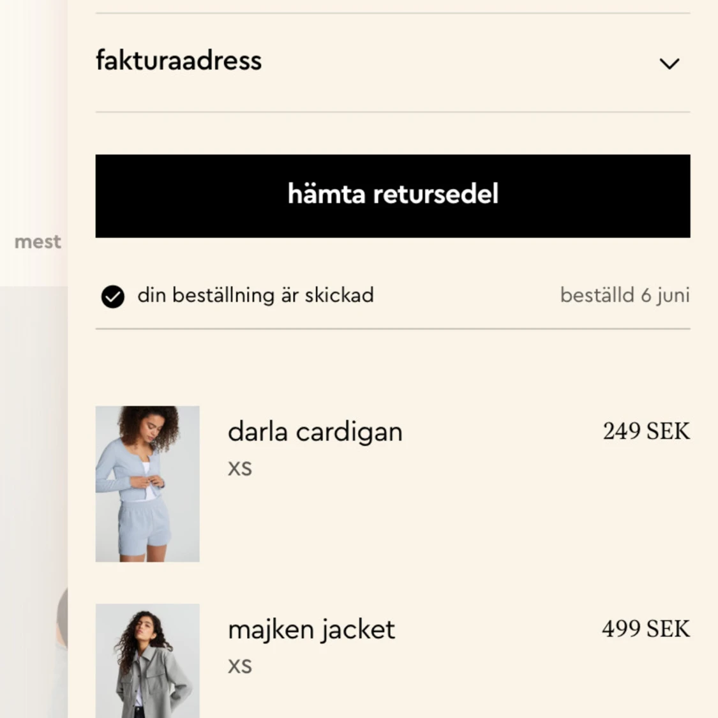This screenshot has width=718, height=718.
Task: Click the 'beställd 6 juni' order date
Action: (624, 295)
